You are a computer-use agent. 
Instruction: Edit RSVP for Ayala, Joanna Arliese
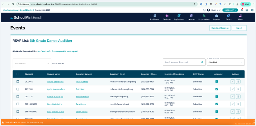click(x=233, y=89)
